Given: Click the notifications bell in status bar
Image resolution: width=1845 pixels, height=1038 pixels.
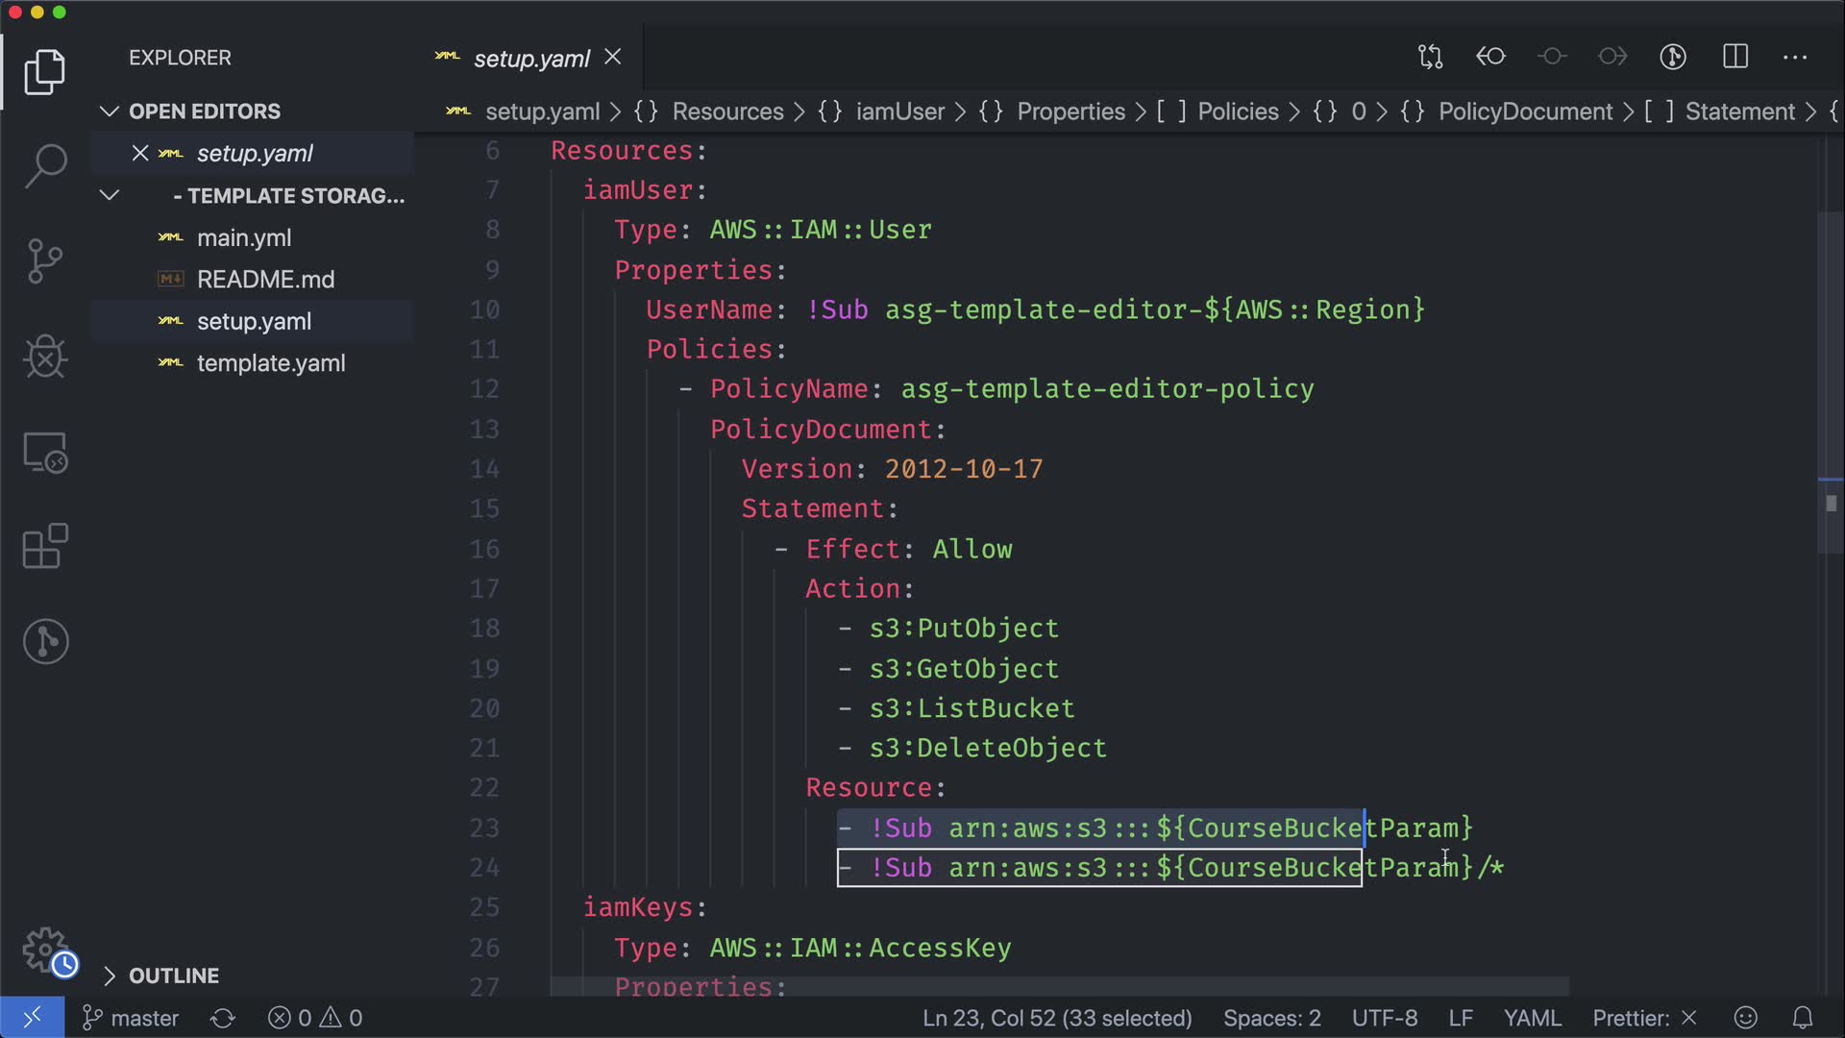Looking at the screenshot, I should click(x=1803, y=1018).
